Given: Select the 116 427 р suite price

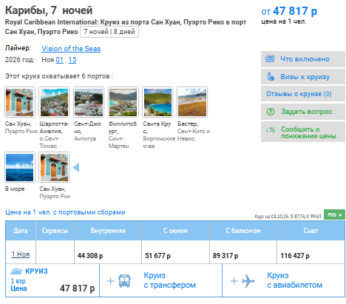Looking at the screenshot, I should pyautogui.click(x=295, y=256).
